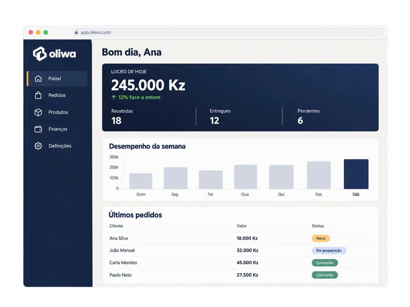Viewport: 410px width, 307px height.
Task: Click the Definições gear icon
Action: click(x=38, y=146)
